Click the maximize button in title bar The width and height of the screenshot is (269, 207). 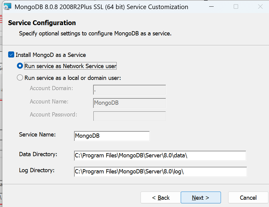(236, 7)
